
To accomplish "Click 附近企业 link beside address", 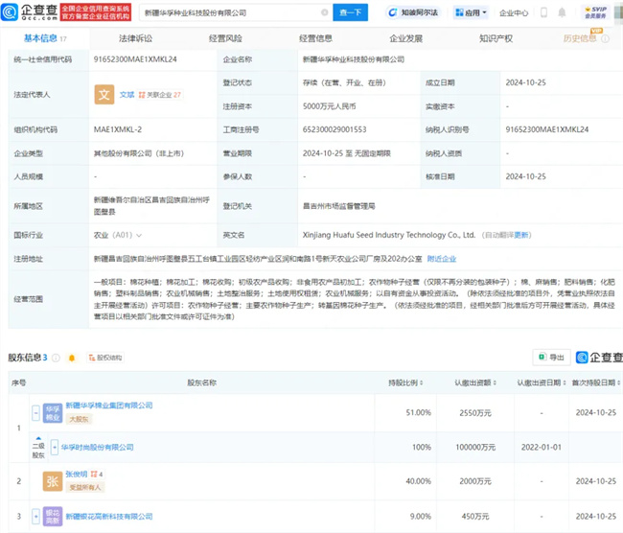I will [x=441, y=258].
